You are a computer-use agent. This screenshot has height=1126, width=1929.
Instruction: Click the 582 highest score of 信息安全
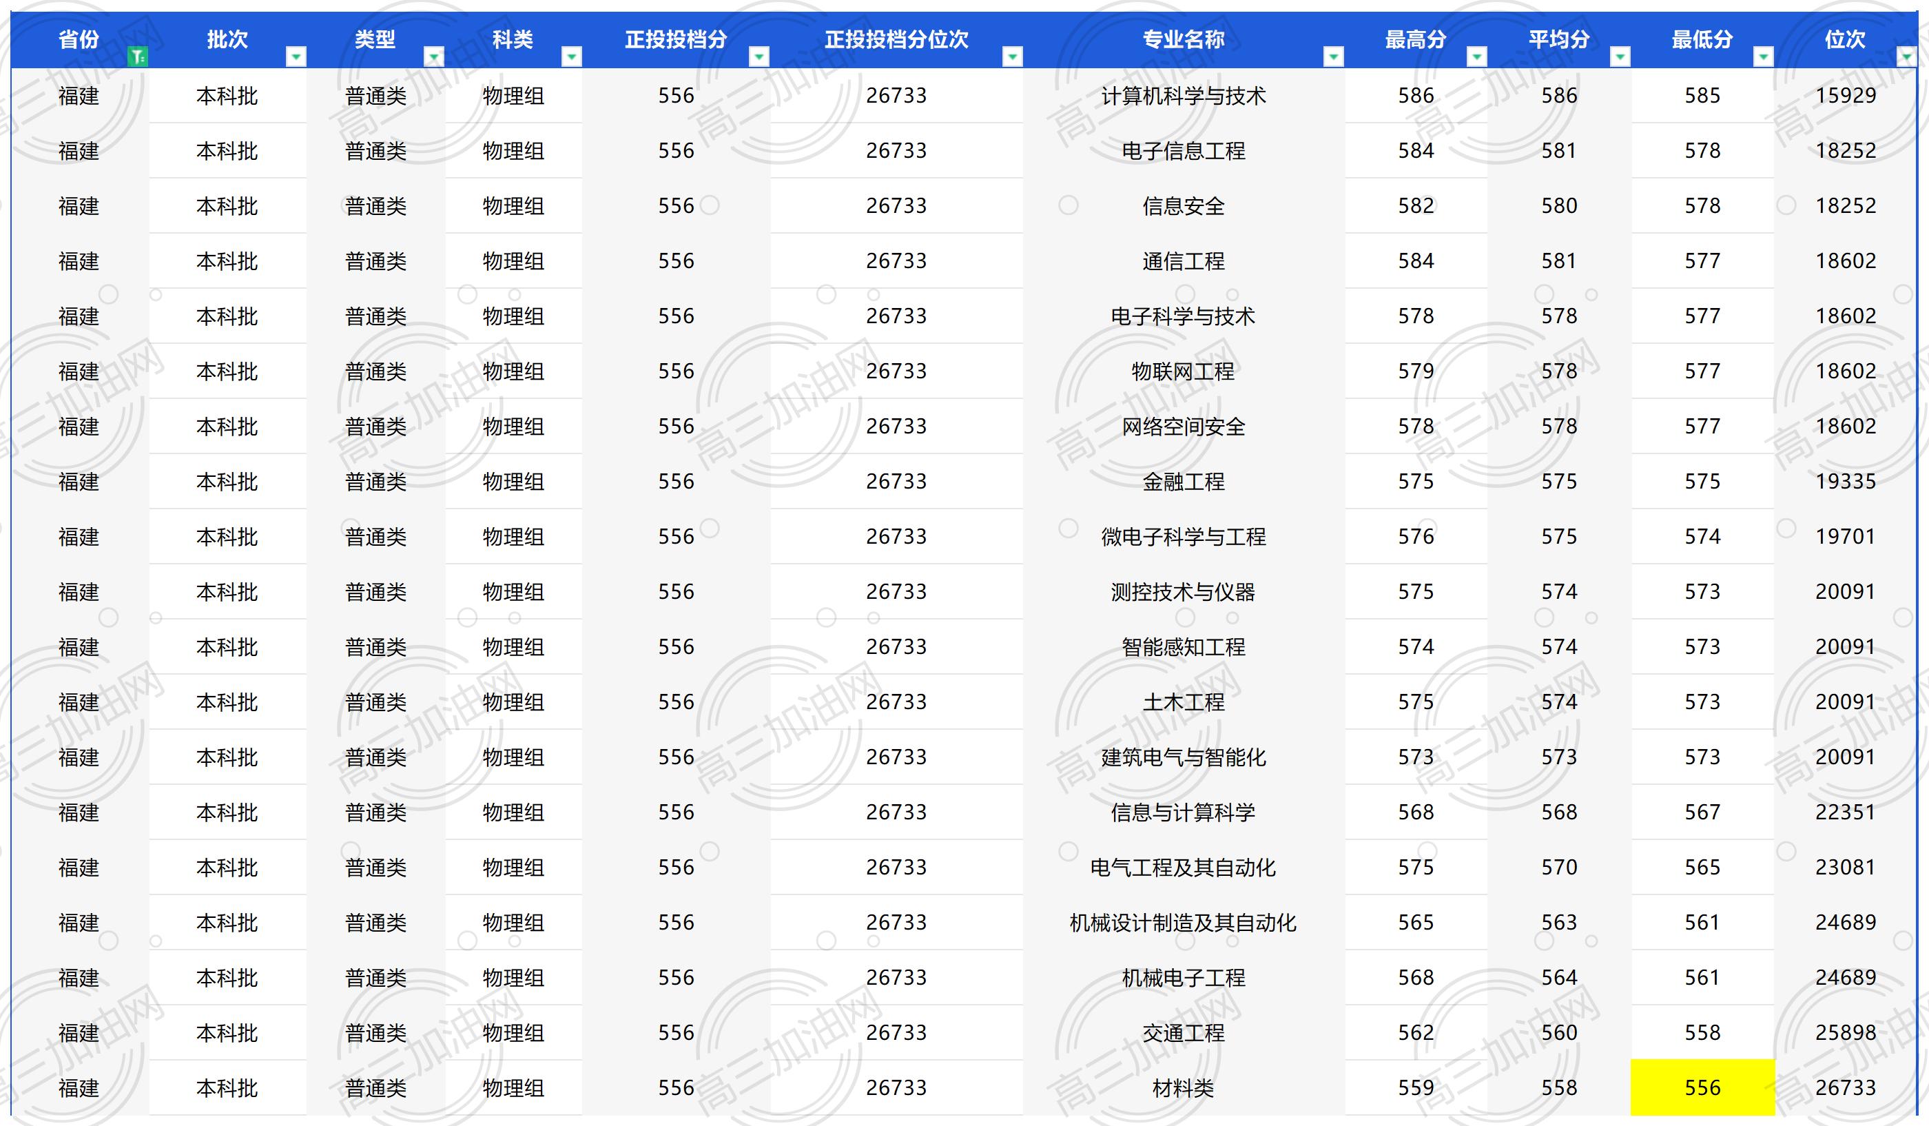(1416, 206)
